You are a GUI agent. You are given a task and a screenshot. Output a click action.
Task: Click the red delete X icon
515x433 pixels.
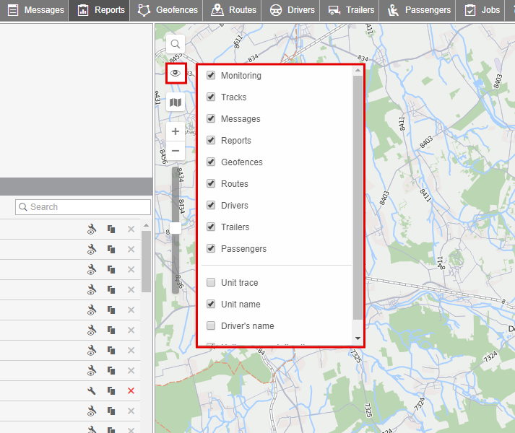[131, 390]
